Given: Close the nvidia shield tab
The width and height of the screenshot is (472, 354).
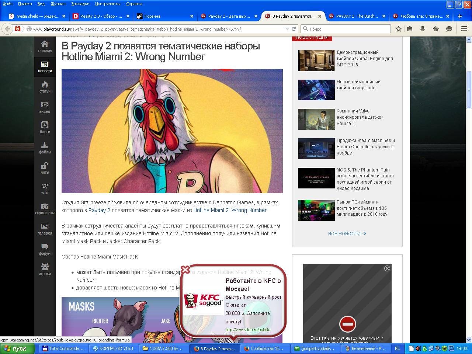Looking at the screenshot, I should pyautogui.click(x=63, y=16).
